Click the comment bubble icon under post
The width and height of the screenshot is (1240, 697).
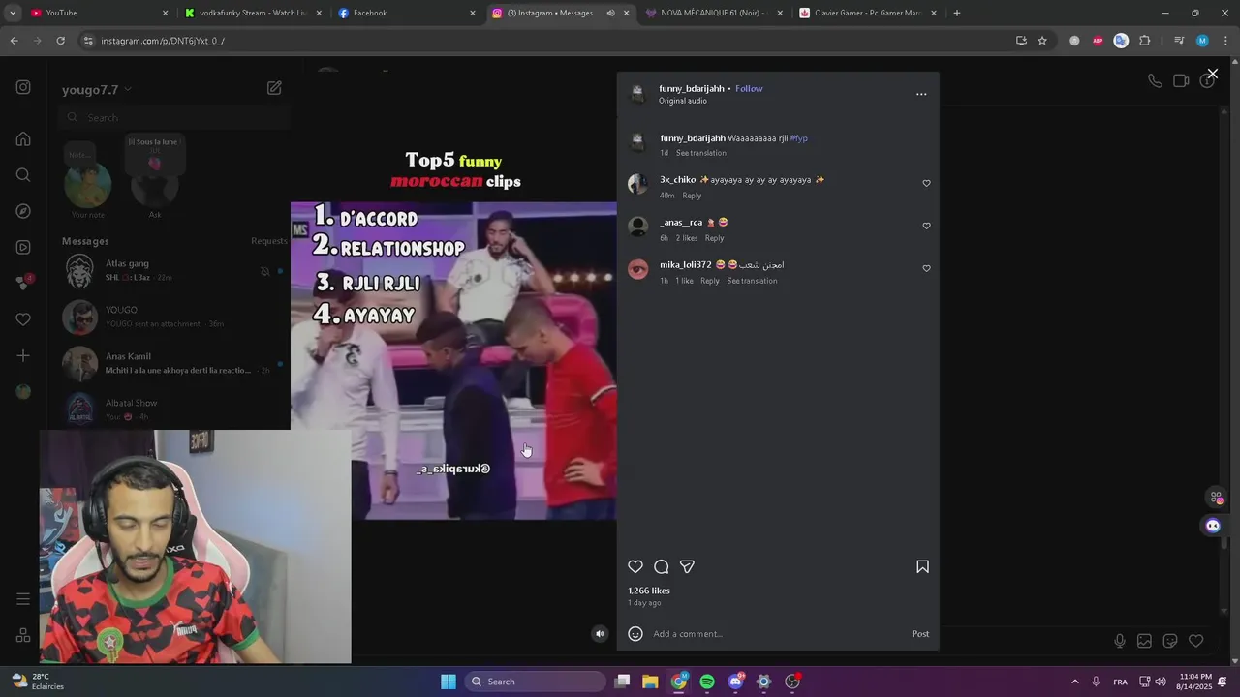point(661,566)
